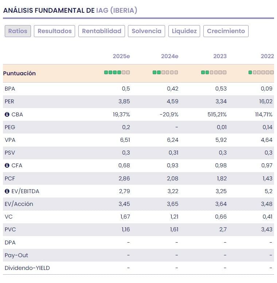Viewport: 277px width, 283px height.
Task: Click the 2024e score rating squares
Action: click(165, 73)
